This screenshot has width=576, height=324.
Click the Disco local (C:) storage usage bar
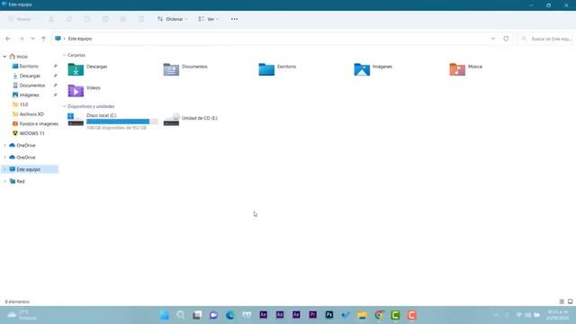coord(122,121)
